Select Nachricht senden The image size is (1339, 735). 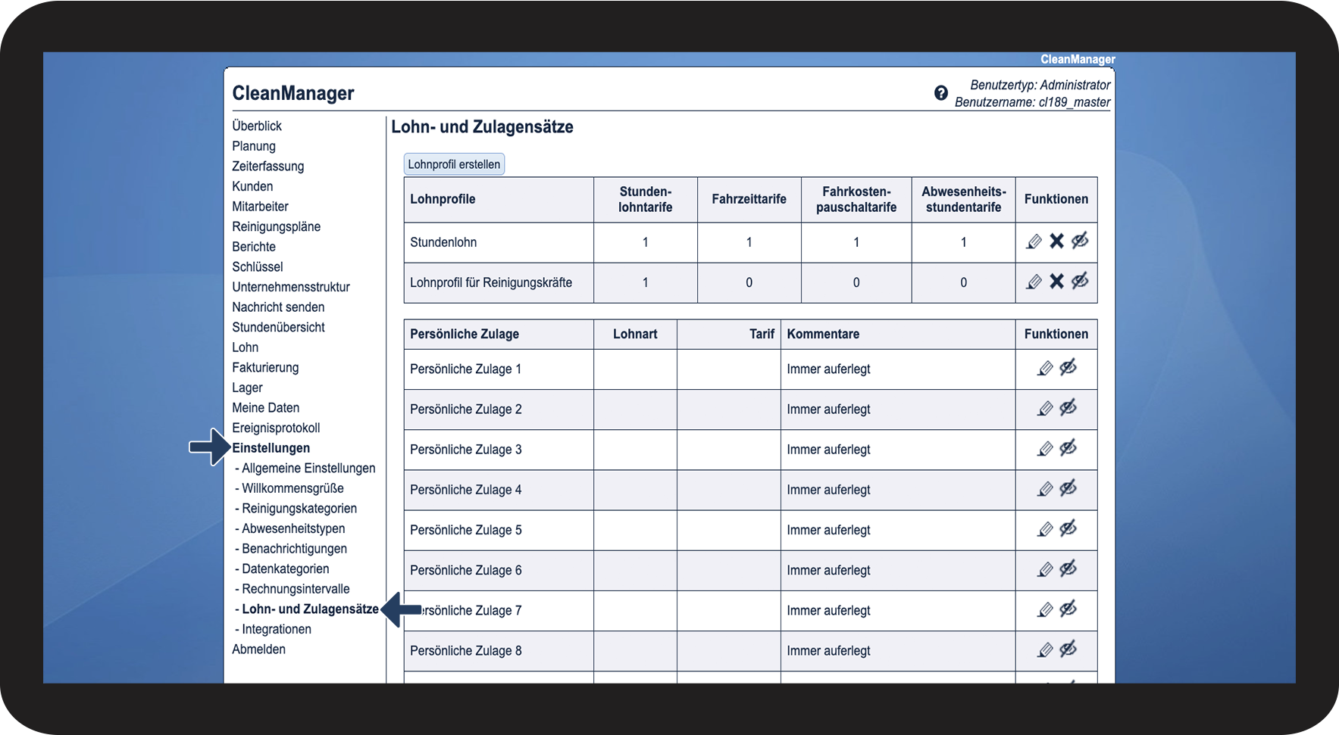pos(278,307)
